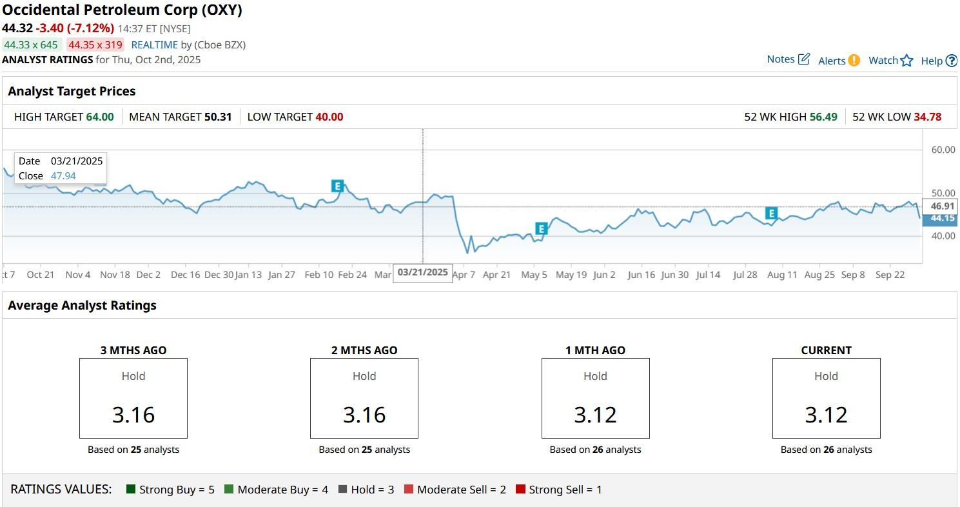This screenshot has width=960, height=507.
Task: Click the RATINGS VALUES label
Action: (x=61, y=490)
